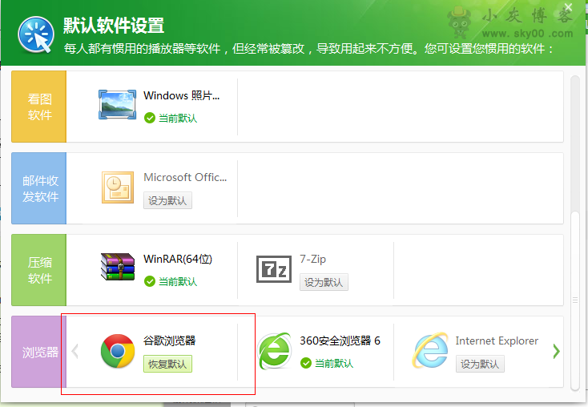This screenshot has height=407, width=588.
Task: Click the Windows 照片... name text
Action: [182, 95]
